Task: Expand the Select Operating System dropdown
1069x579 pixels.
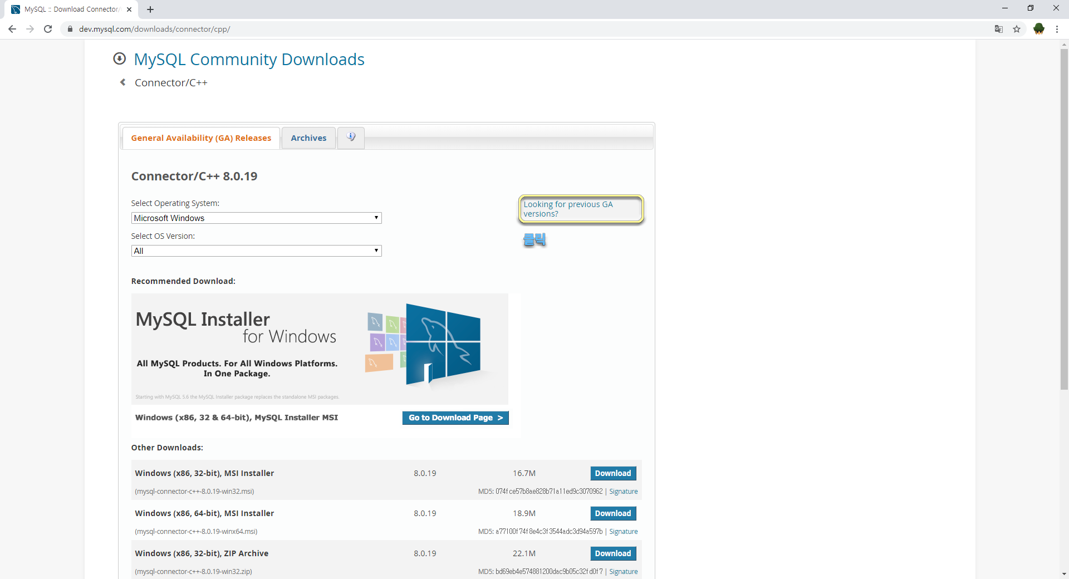Action: tap(256, 218)
